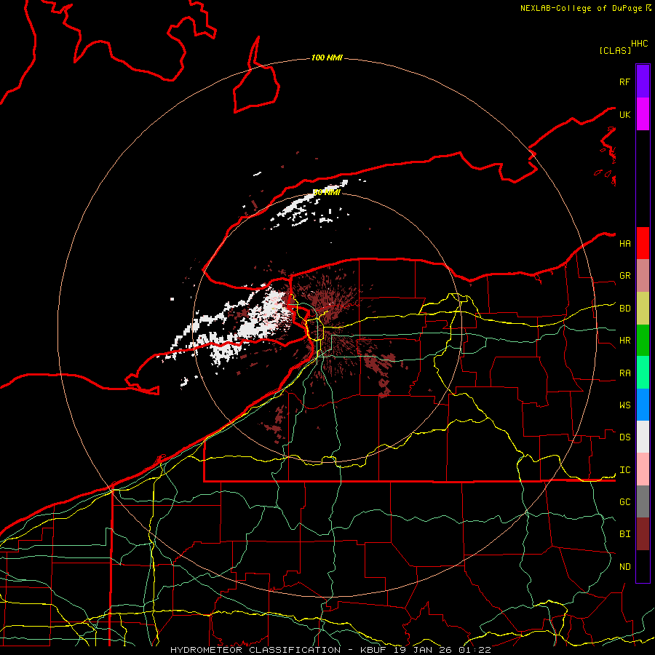Screen dimensions: 655x655
Task: Click the WS legend label
Action: point(624,405)
